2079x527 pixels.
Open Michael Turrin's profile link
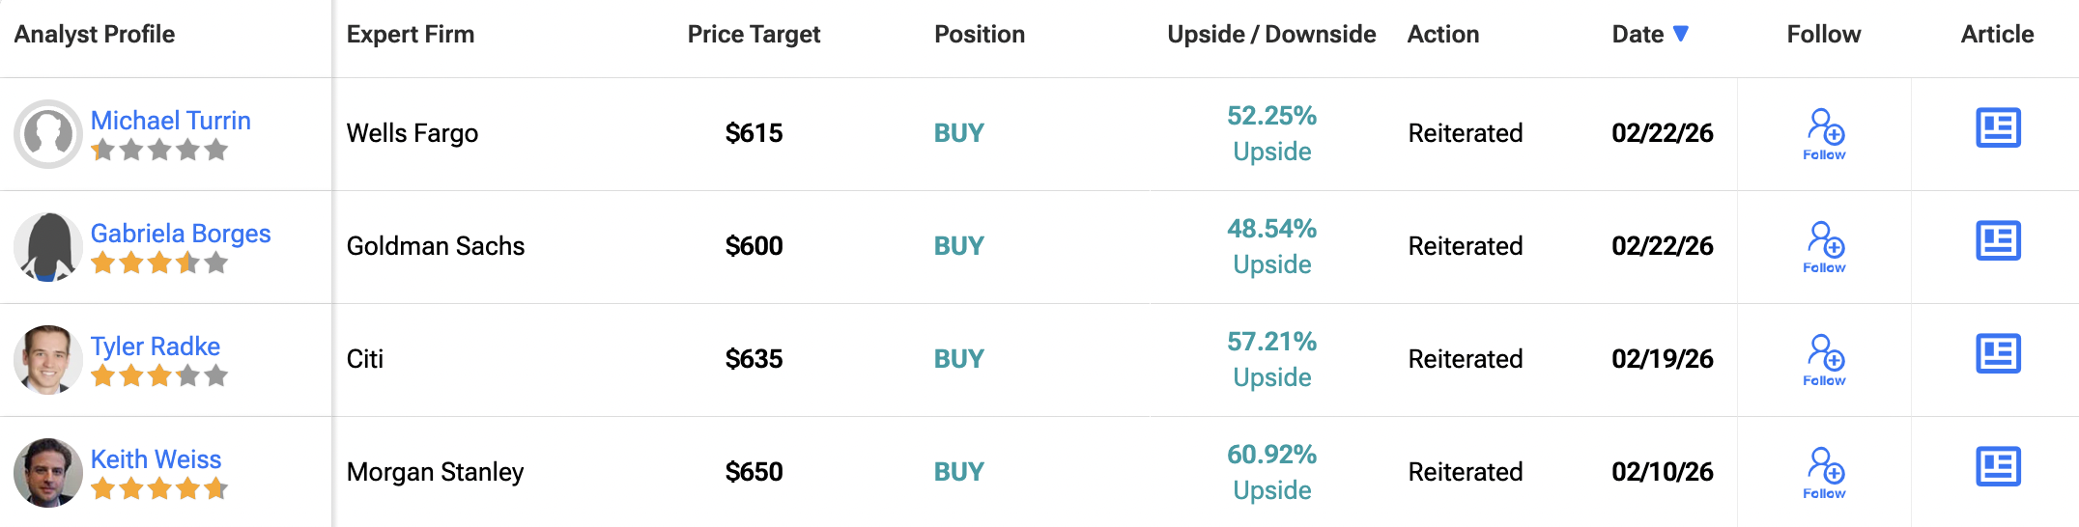(171, 121)
